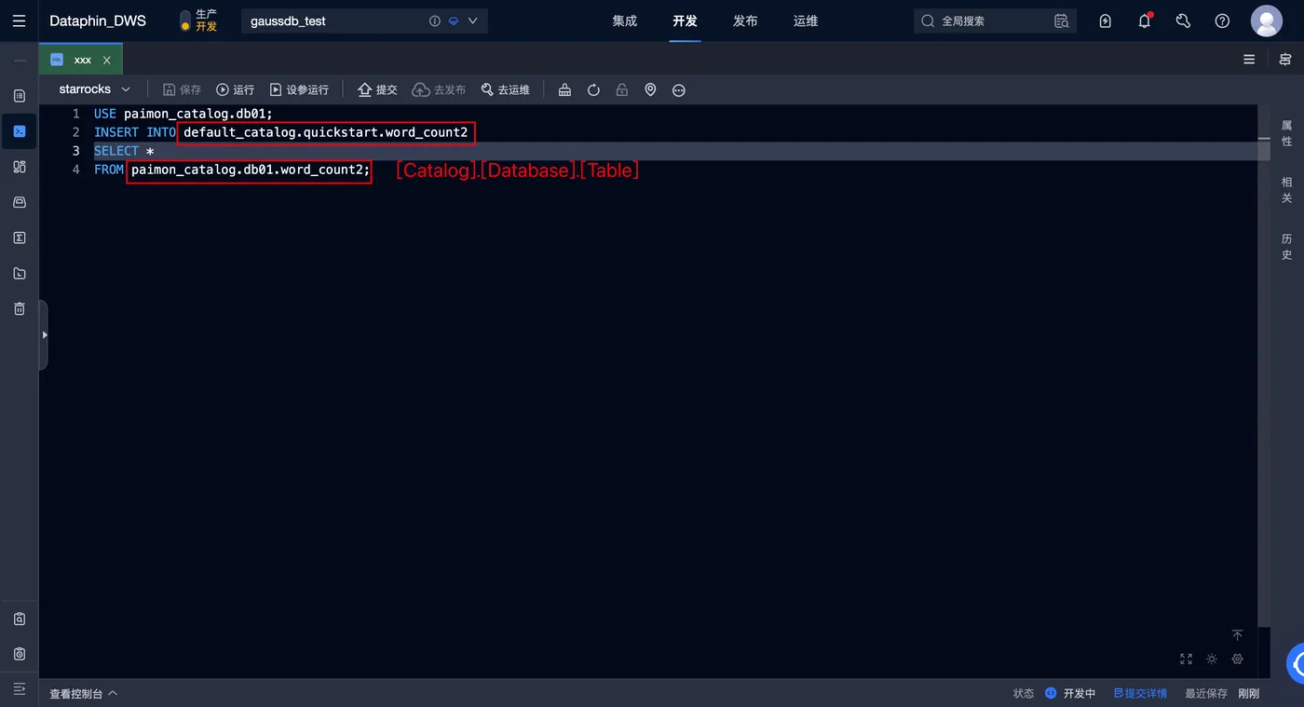This screenshot has width=1304, height=707.
Task: Open the 提交详情 submit details link
Action: [x=1140, y=694]
